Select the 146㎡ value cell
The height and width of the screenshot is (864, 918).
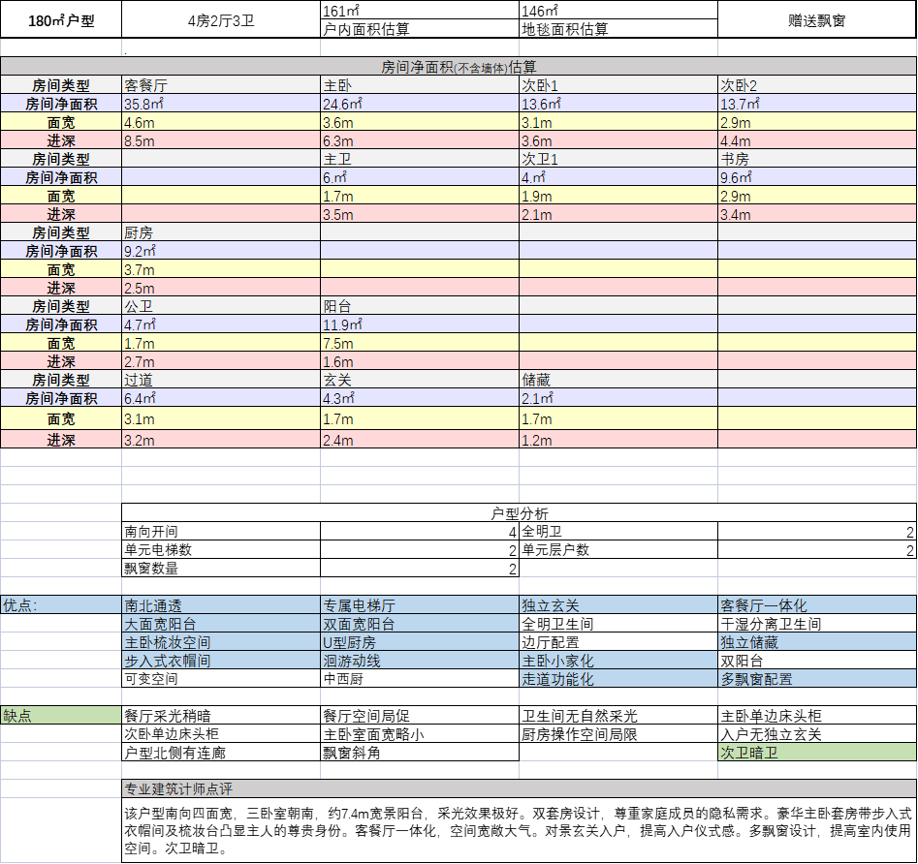[x=618, y=10]
